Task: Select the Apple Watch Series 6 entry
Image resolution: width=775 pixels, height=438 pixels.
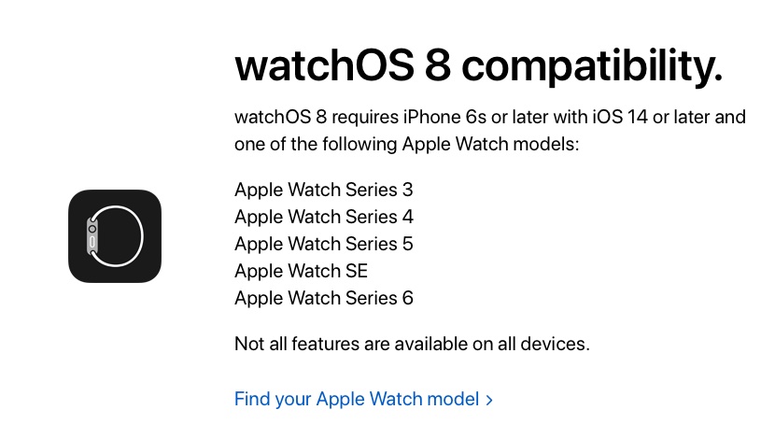Action: [x=324, y=298]
